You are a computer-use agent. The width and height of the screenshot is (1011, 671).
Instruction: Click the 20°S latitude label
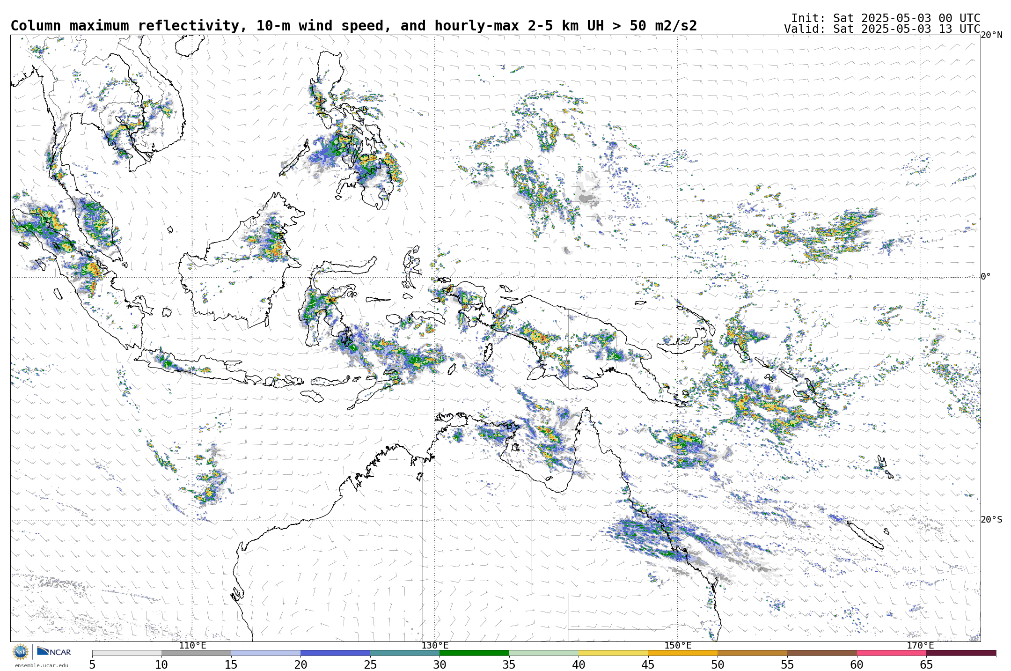coord(991,520)
